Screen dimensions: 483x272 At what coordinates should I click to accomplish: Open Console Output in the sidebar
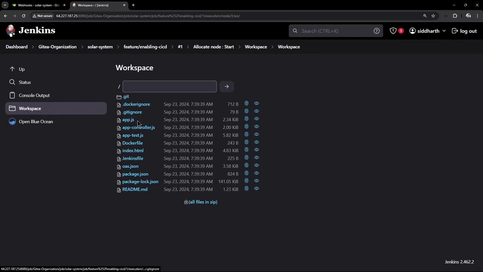(56, 95)
